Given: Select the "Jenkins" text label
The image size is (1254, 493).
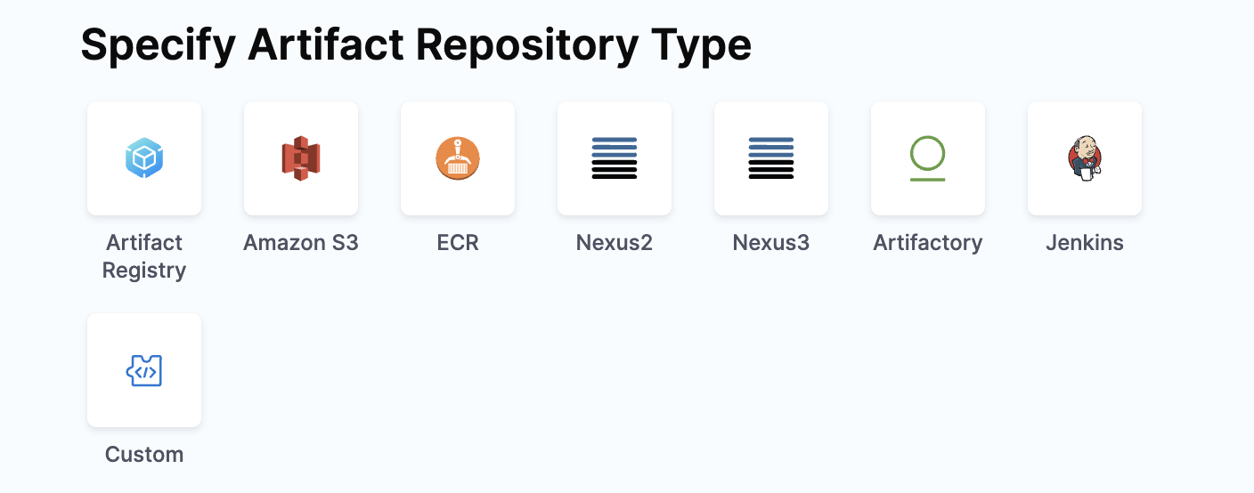Looking at the screenshot, I should pyautogui.click(x=1085, y=243).
